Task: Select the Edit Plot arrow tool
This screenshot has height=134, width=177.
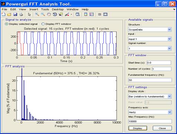Action: click(x=29, y=14)
